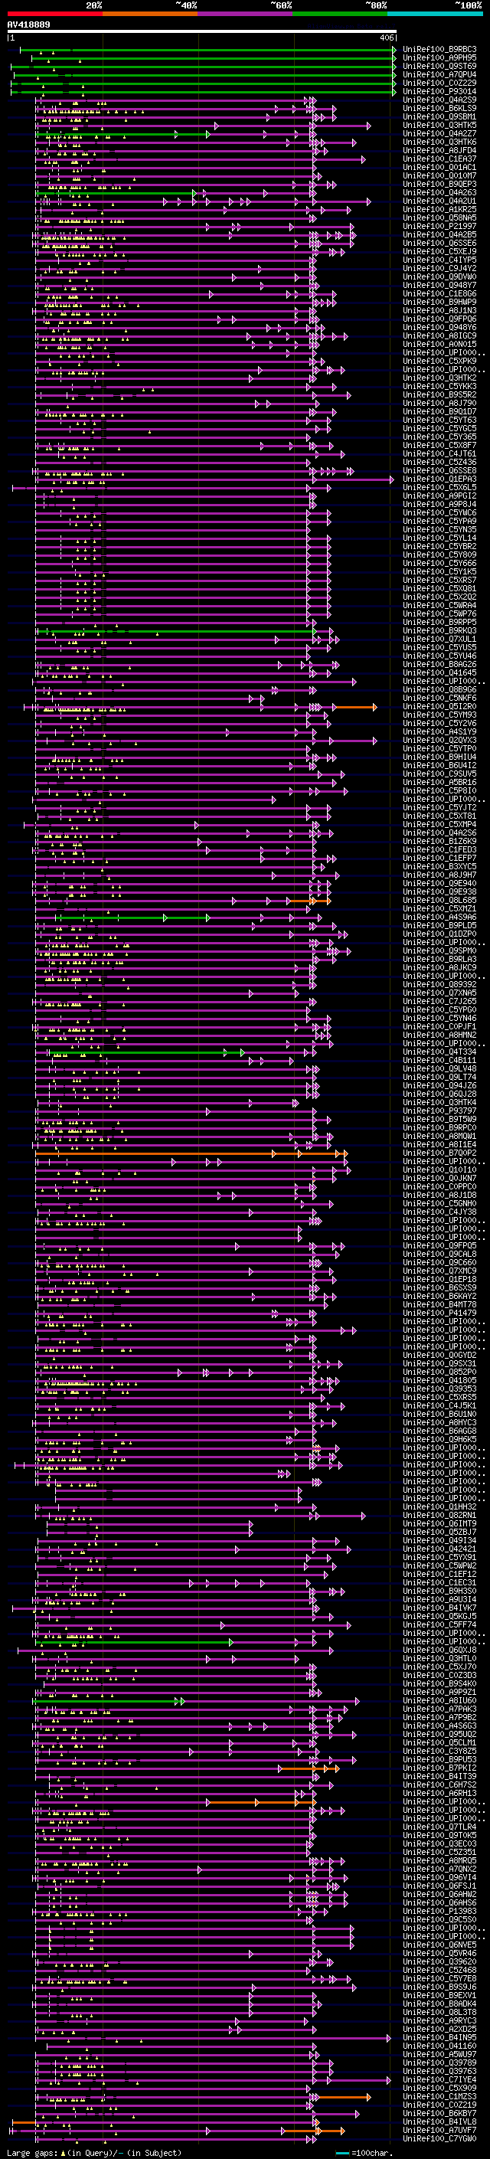Click the '=100char.' scale legend
490x2159 pixels.
(x=365, y=2152)
